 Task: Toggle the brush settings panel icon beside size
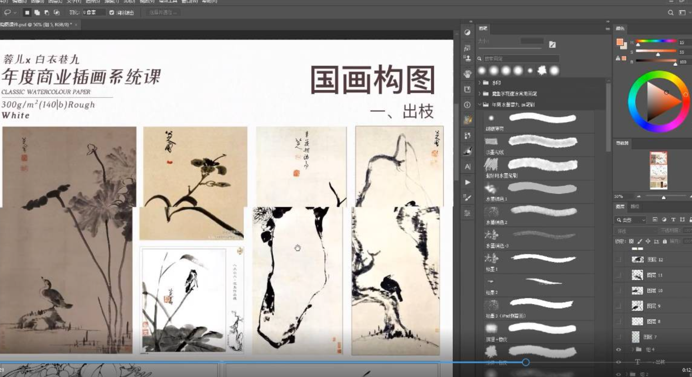click(x=552, y=44)
